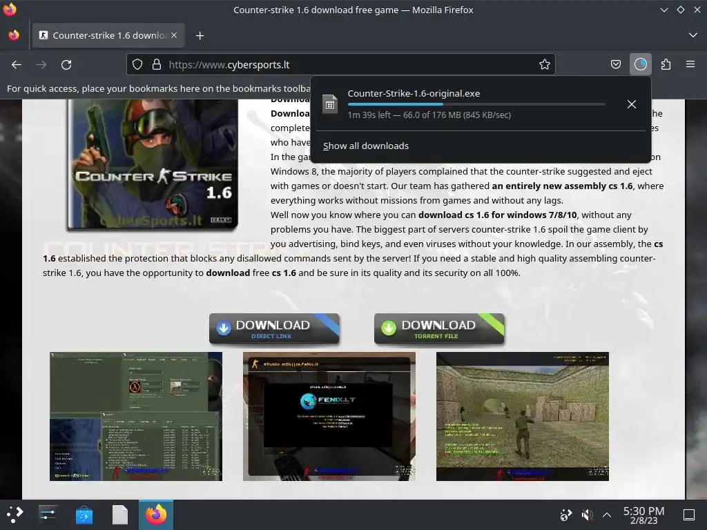The width and height of the screenshot is (707, 530).
Task: Open the Extensions puzzle icon
Action: click(666, 64)
